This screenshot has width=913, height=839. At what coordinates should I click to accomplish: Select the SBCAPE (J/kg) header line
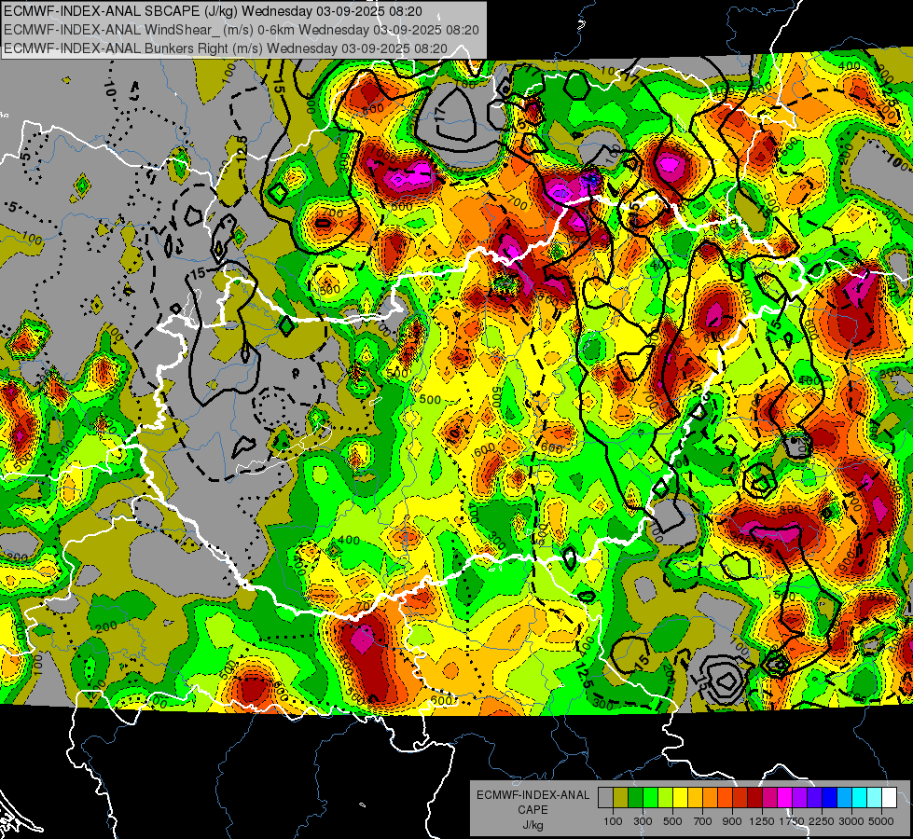tap(214, 11)
